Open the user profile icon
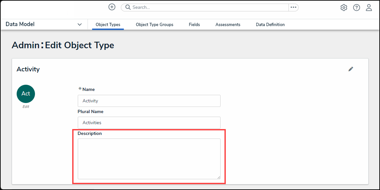 (x=369, y=7)
